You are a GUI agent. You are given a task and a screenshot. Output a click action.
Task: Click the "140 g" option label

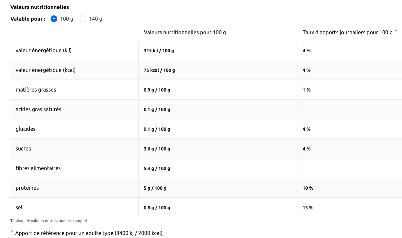coord(96,19)
